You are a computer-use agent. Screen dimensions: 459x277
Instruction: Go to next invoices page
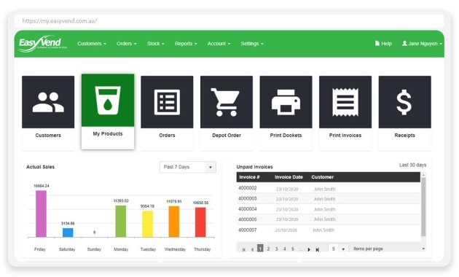[309, 249]
